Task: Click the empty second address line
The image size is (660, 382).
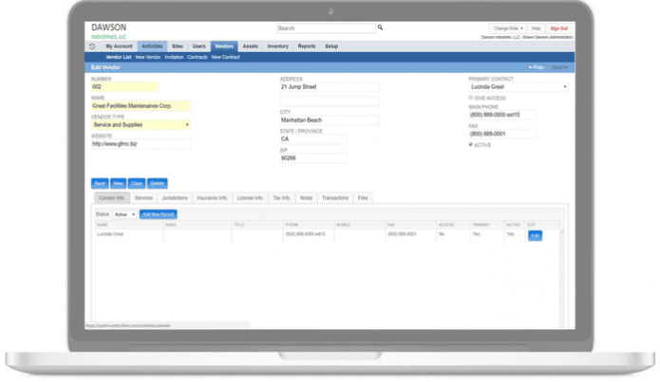Action: click(x=330, y=100)
